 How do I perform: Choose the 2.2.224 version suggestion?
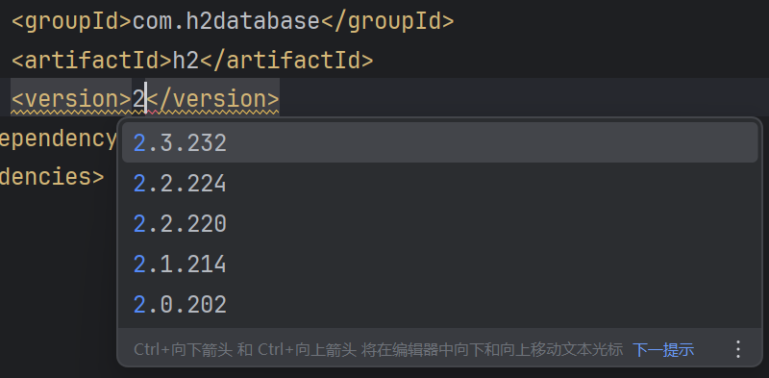coord(439,183)
